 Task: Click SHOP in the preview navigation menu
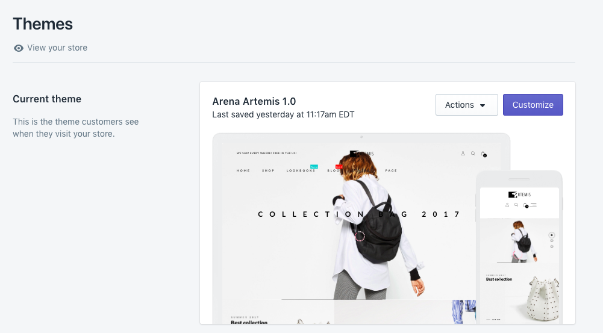click(268, 170)
